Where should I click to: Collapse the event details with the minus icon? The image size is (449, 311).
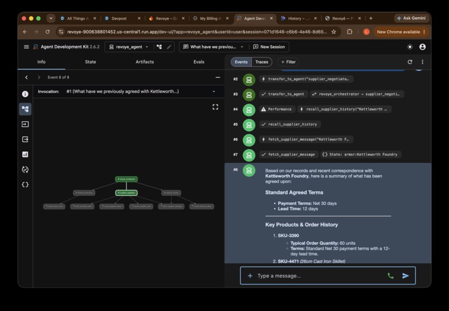(218, 77)
